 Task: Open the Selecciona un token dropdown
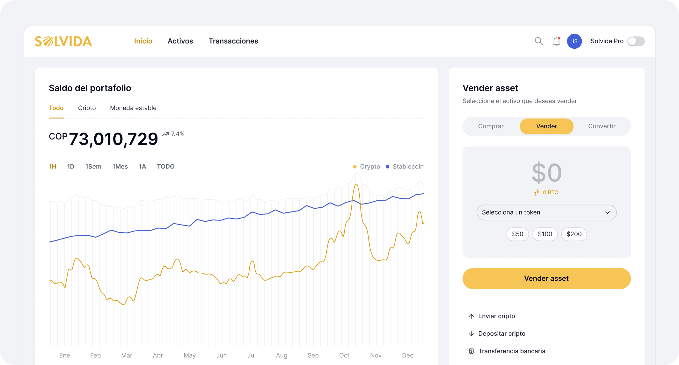[x=546, y=212]
